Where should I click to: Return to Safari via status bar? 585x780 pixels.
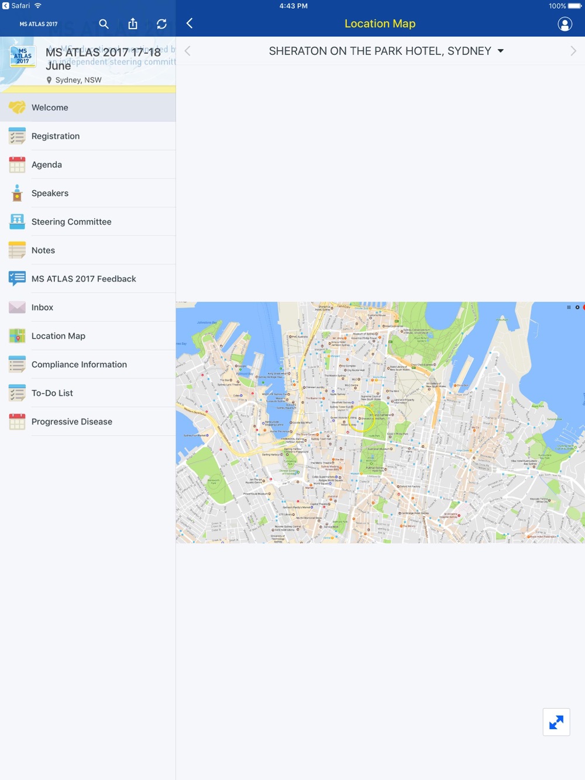pos(16,6)
